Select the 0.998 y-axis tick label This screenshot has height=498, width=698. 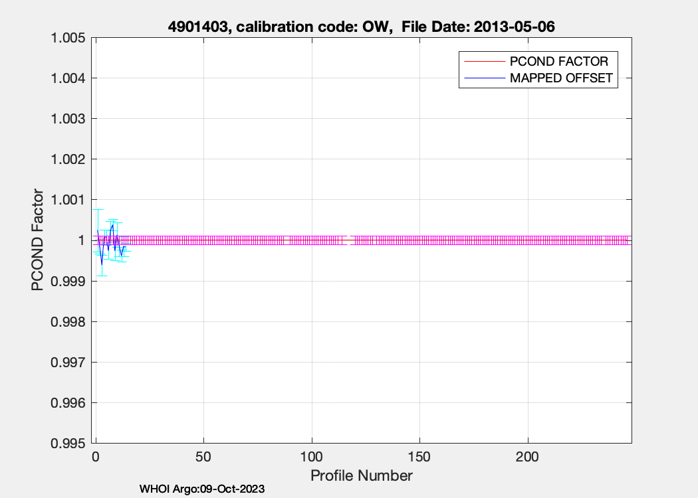pyautogui.click(x=68, y=322)
